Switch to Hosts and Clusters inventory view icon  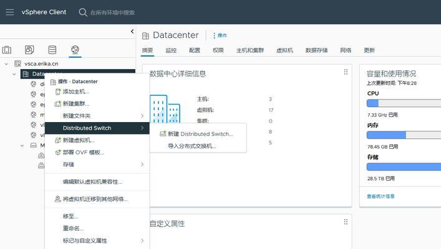[7, 50]
